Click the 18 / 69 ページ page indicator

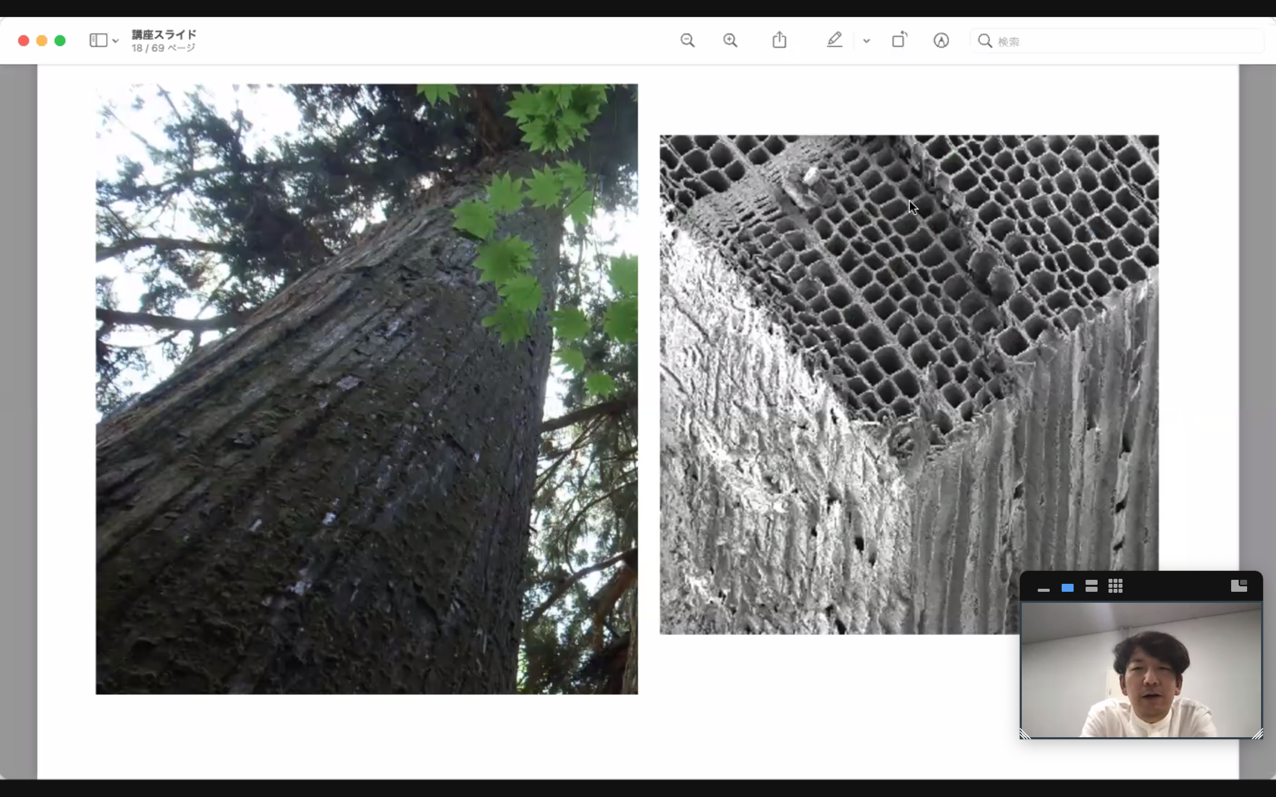[163, 48]
